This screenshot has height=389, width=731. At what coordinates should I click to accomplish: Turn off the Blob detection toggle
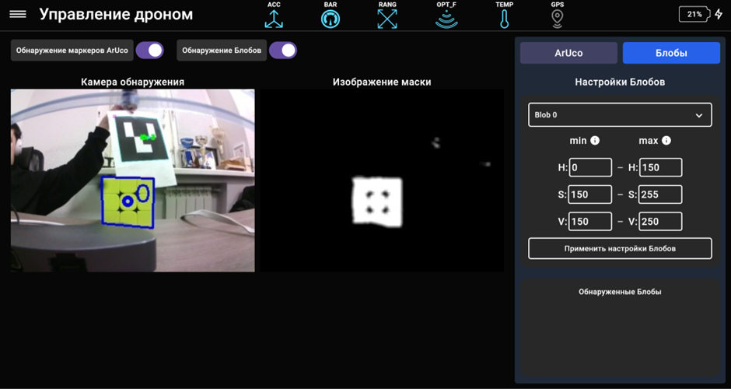pos(283,51)
